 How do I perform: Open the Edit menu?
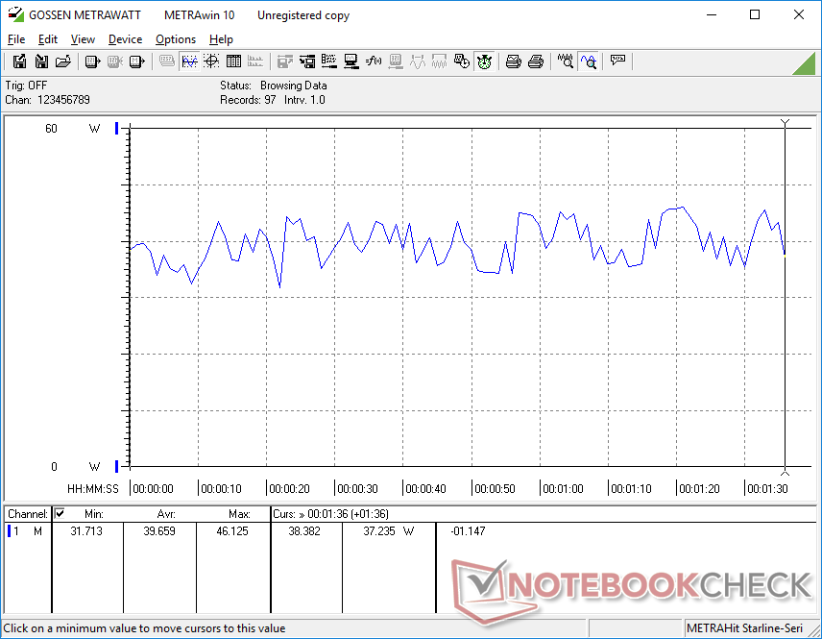point(48,39)
